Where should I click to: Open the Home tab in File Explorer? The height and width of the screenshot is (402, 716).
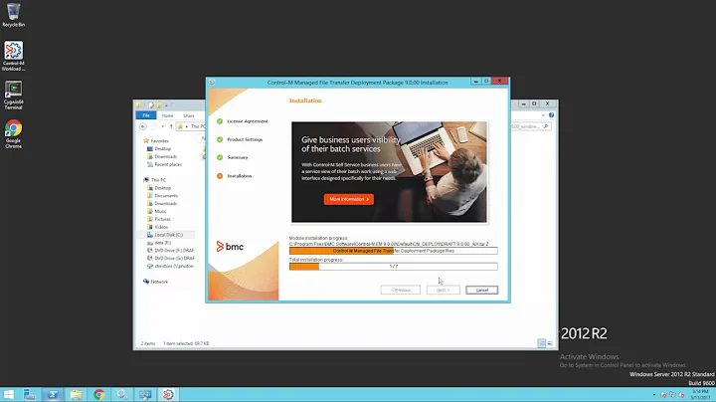[x=167, y=115]
